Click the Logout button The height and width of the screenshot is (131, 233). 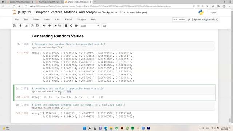pyautogui.click(x=213, y=12)
